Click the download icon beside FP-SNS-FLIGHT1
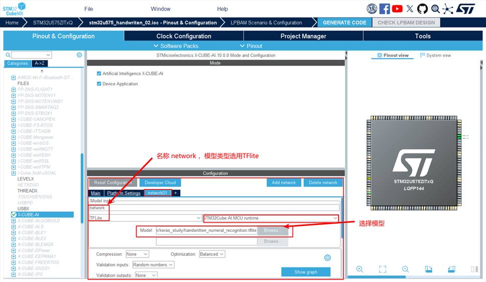The width and height of the screenshot is (486, 282). point(14,89)
